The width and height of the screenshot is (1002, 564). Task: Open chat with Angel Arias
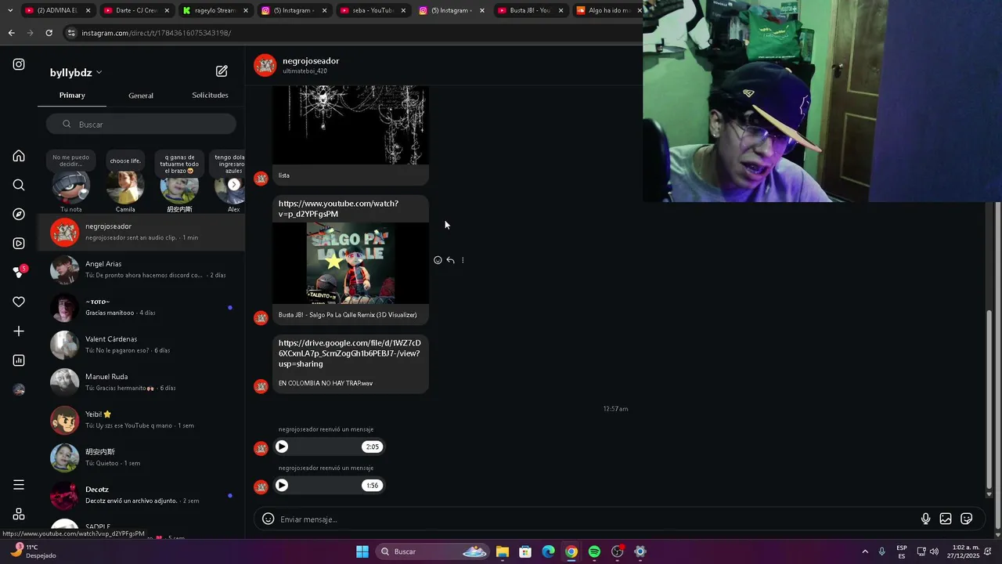[141, 269]
